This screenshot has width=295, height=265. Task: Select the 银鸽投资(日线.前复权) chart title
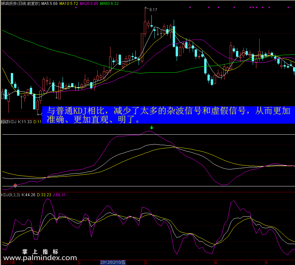click(x=21, y=3)
